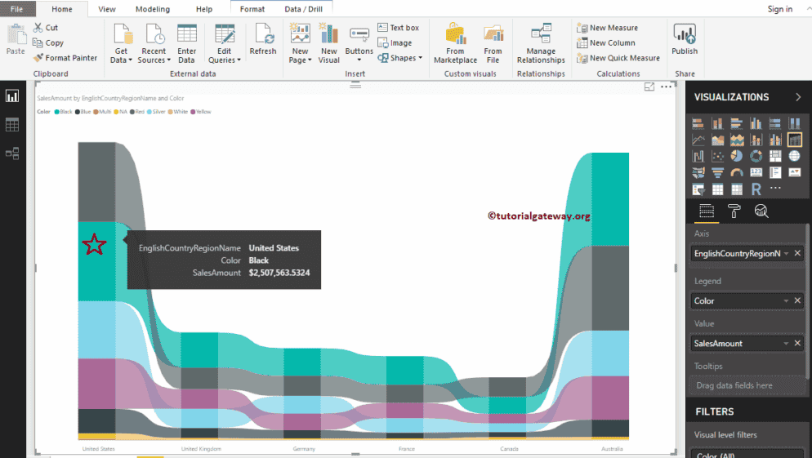Select the Stacked bar chart visual
Screen dimensions: 812x458
(x=698, y=123)
